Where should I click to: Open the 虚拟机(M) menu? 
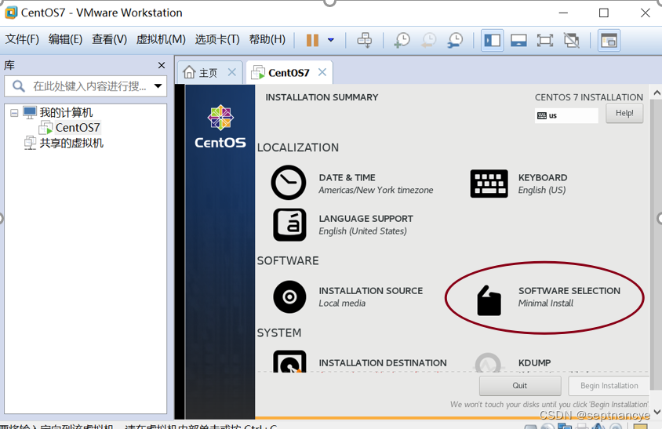[161, 40]
